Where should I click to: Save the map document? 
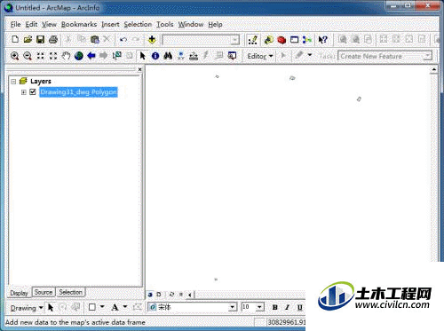[40, 40]
